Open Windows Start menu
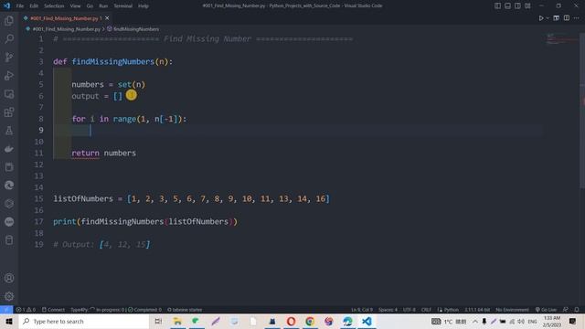The width and height of the screenshot is (585, 329). [9, 321]
